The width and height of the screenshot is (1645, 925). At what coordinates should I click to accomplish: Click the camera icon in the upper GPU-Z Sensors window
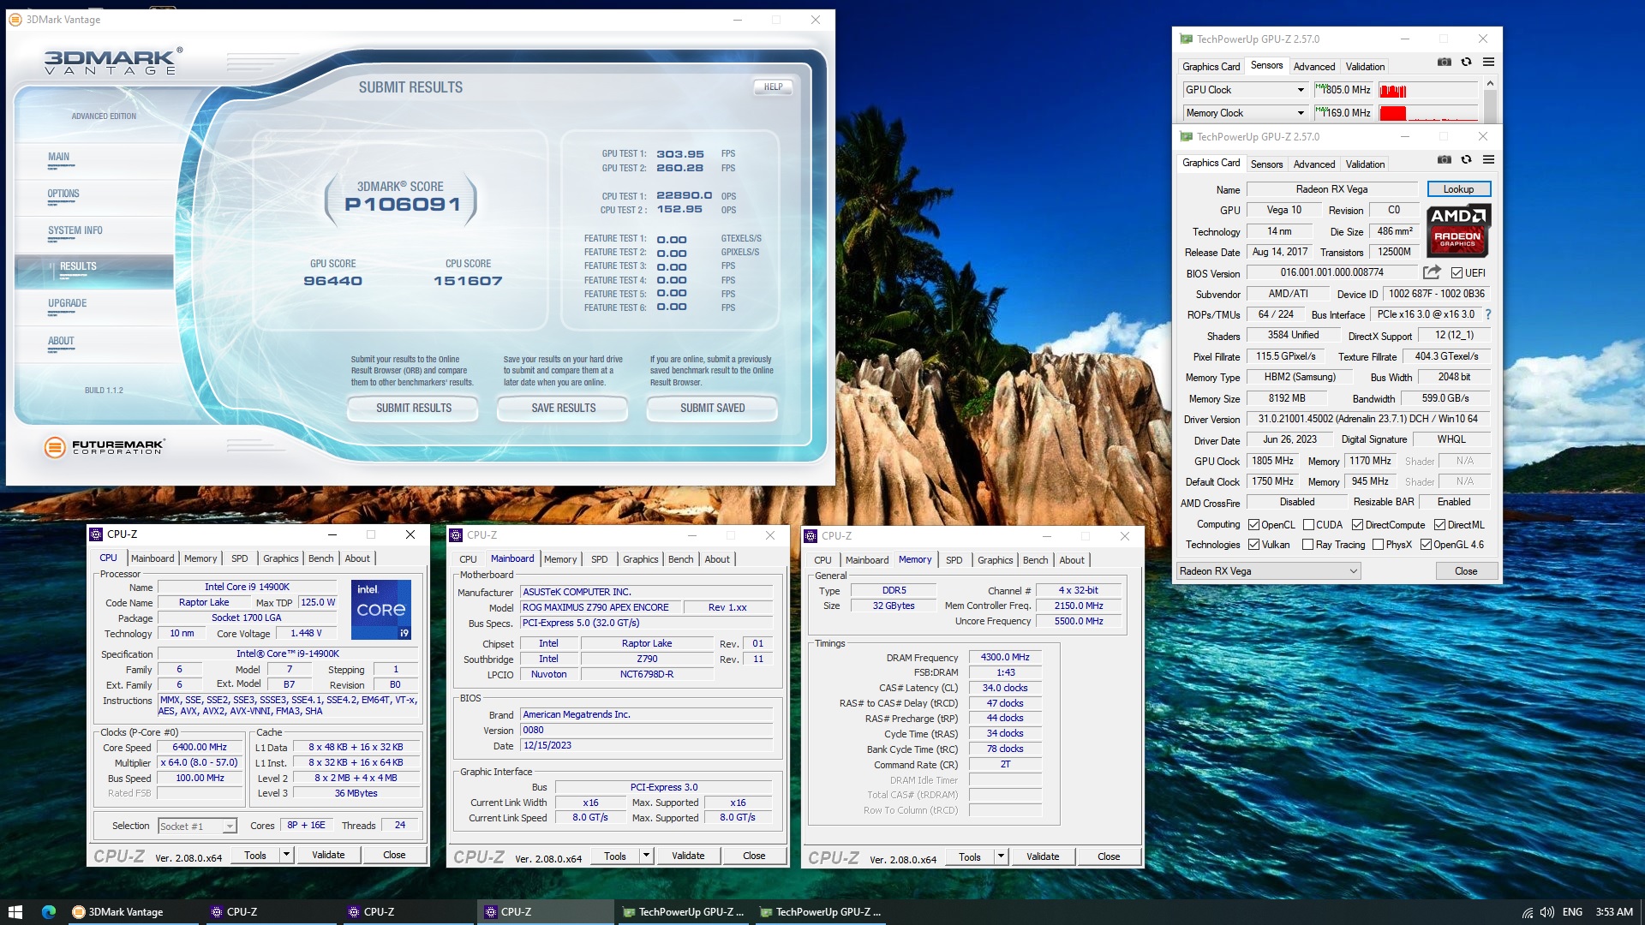[x=1444, y=63]
